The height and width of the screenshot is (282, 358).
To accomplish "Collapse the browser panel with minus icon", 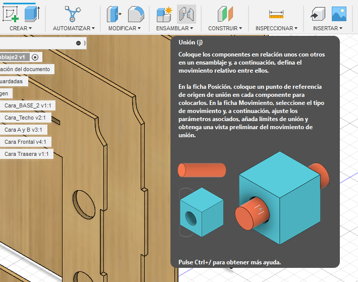I will pos(78,43).
